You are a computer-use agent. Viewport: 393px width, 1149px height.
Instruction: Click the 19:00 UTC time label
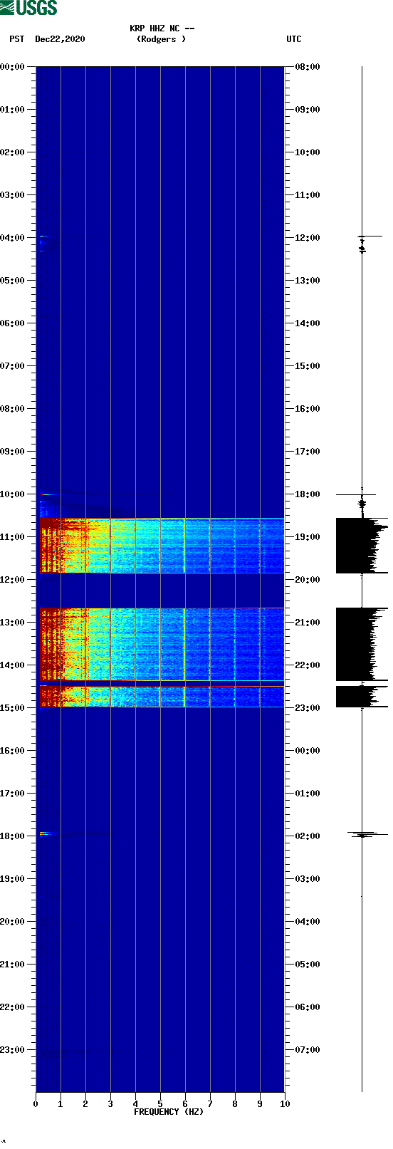[308, 537]
